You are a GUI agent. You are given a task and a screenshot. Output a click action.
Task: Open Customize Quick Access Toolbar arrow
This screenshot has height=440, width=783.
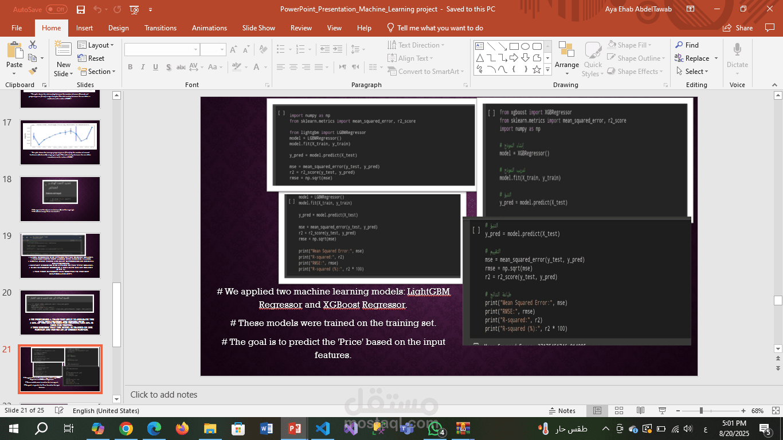(x=150, y=9)
